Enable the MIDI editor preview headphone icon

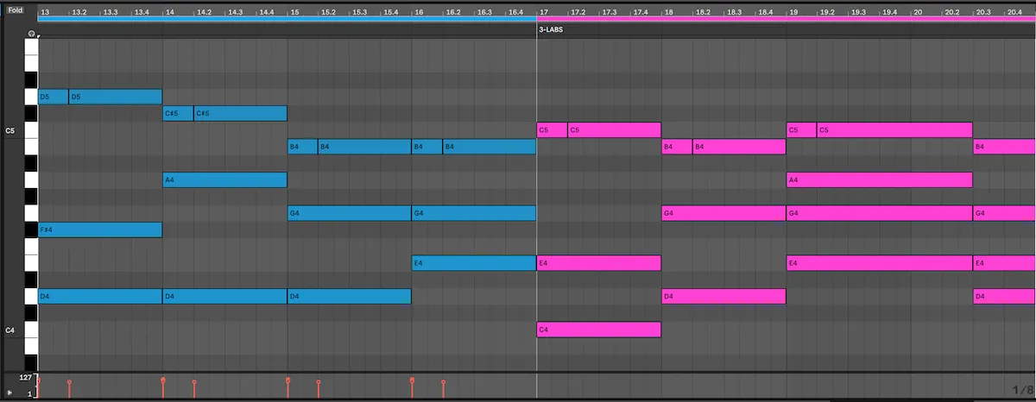31,34
